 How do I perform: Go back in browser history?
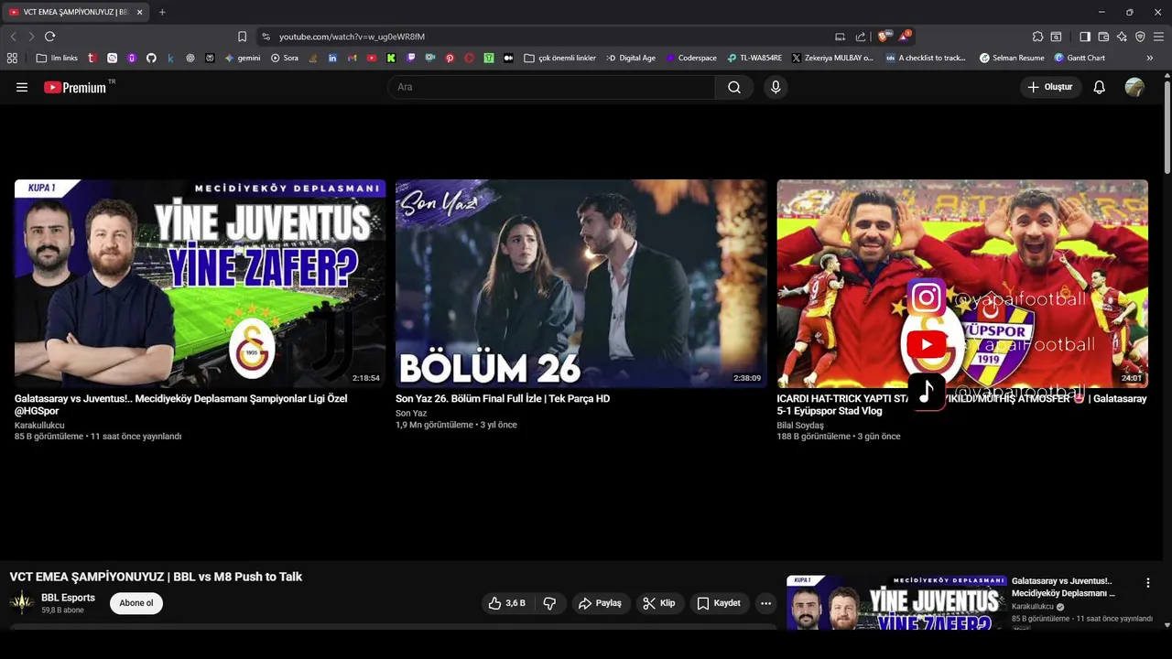pos(13,37)
